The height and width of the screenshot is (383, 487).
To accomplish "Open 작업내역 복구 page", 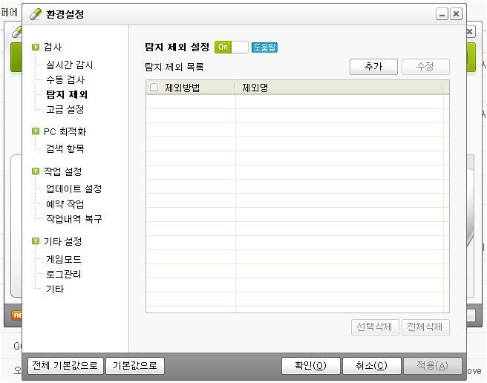I will [74, 219].
